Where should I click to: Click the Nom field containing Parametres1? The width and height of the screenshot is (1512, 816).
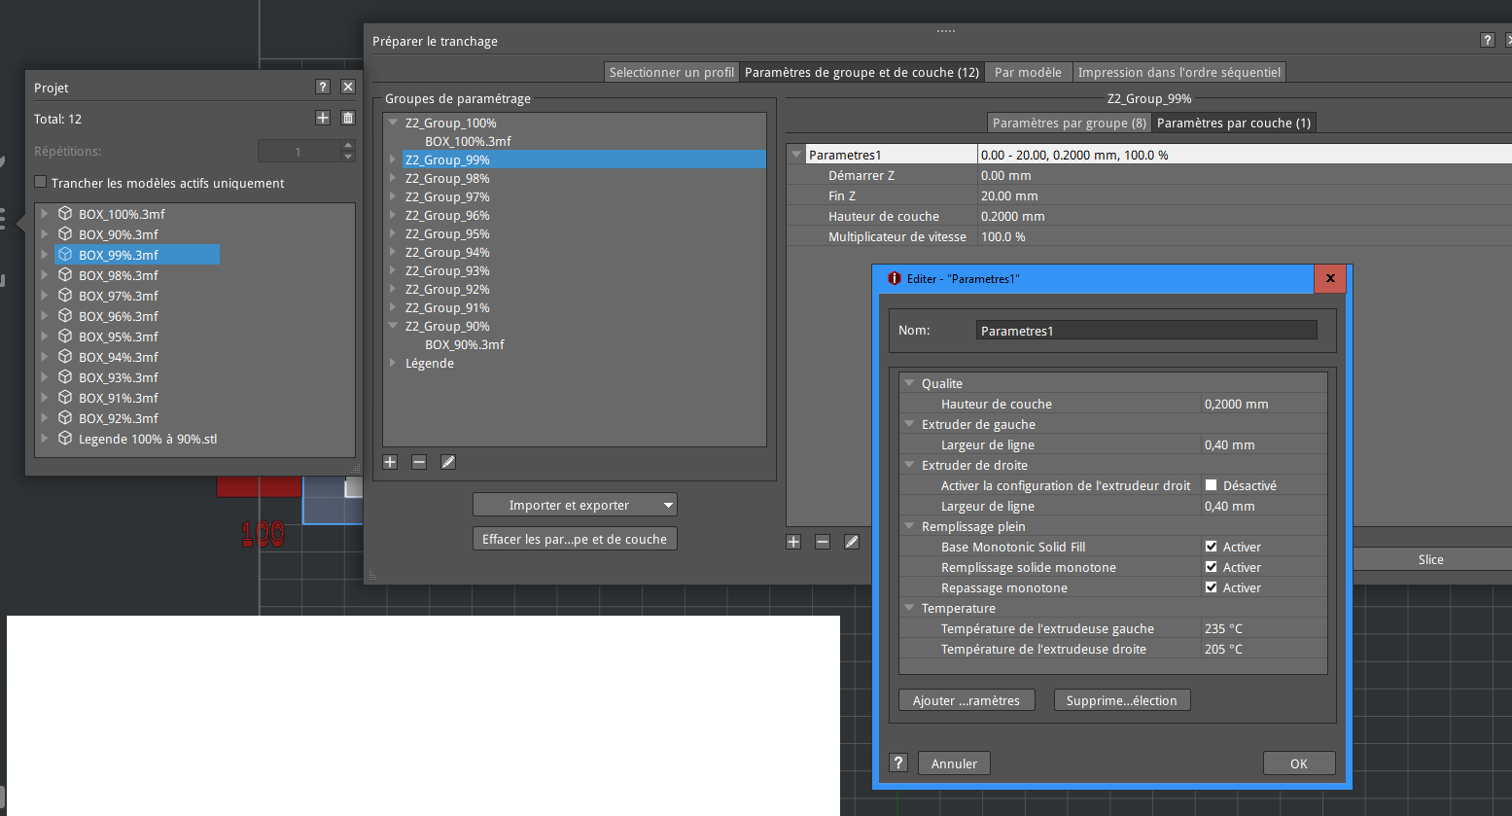[1146, 331]
